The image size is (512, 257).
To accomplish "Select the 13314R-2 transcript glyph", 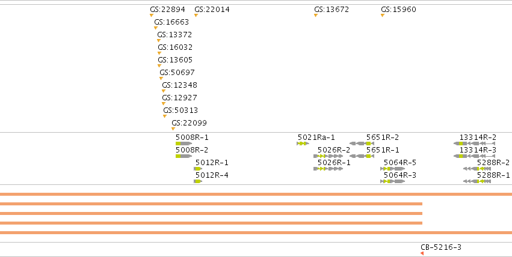I will tap(475, 144).
